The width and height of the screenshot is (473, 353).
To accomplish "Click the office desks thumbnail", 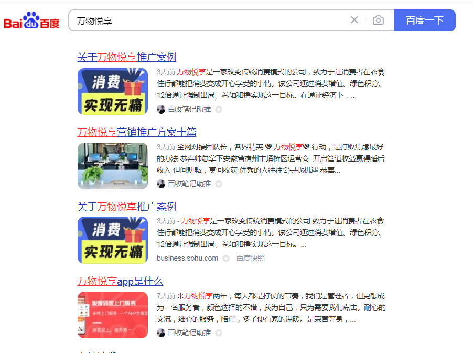I will pyautogui.click(x=113, y=166).
